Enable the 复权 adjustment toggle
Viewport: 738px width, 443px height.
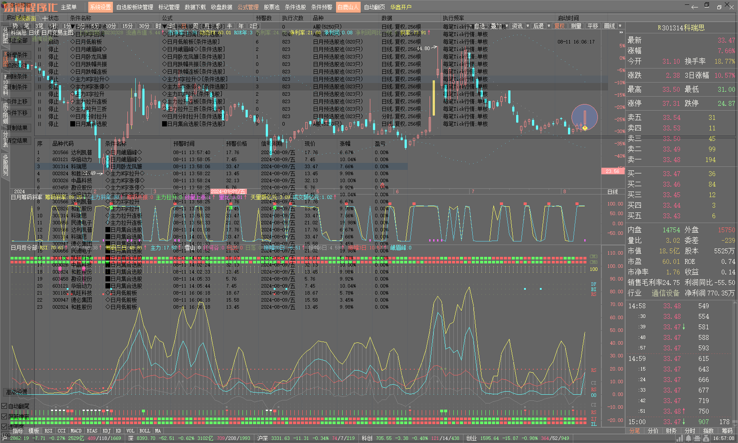(x=560, y=26)
